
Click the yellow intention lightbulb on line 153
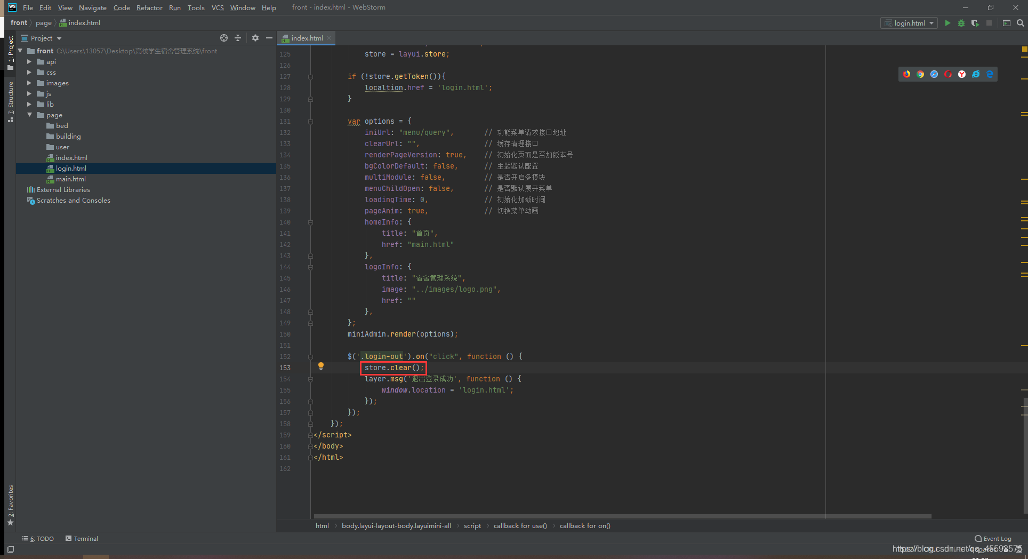click(321, 366)
